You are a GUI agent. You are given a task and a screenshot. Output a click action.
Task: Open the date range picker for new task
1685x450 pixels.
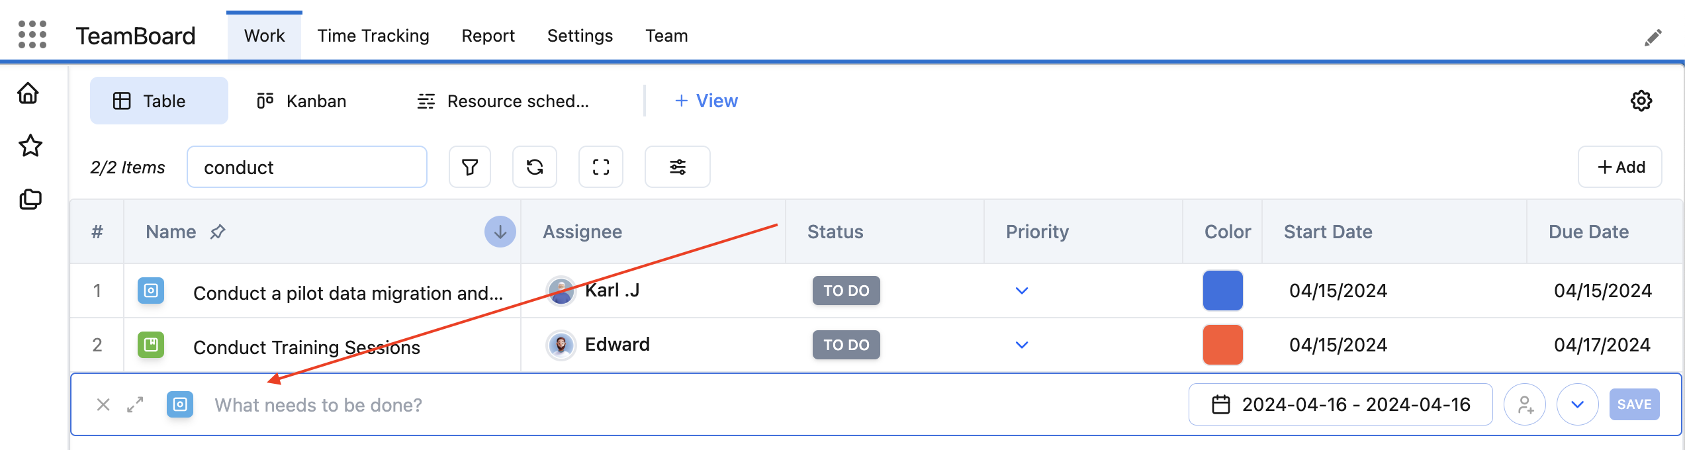tap(1340, 404)
